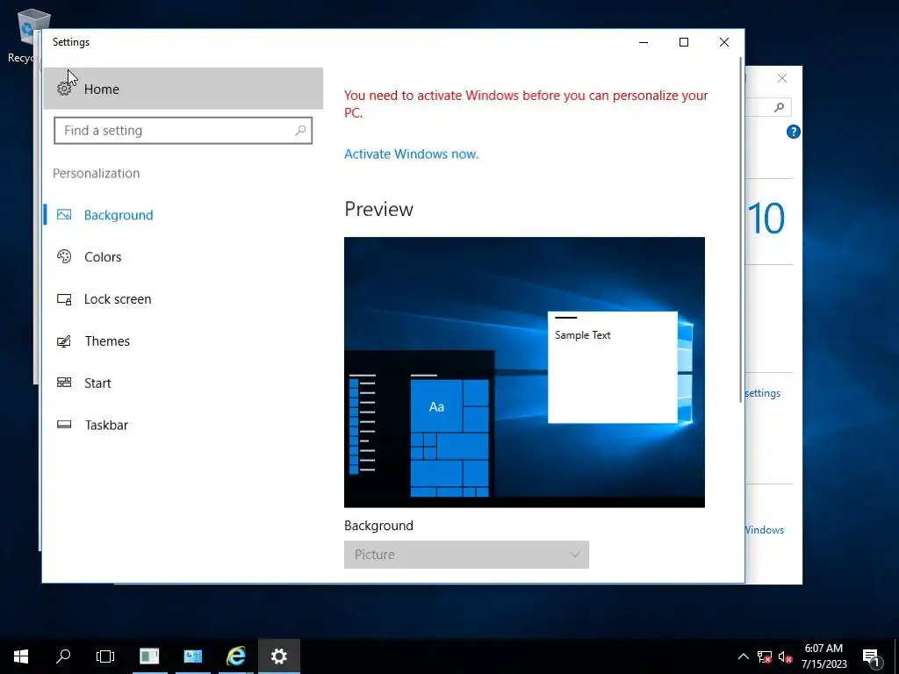Image resolution: width=899 pixels, height=674 pixels.
Task: Click the settings link in background window
Action: pos(763,393)
